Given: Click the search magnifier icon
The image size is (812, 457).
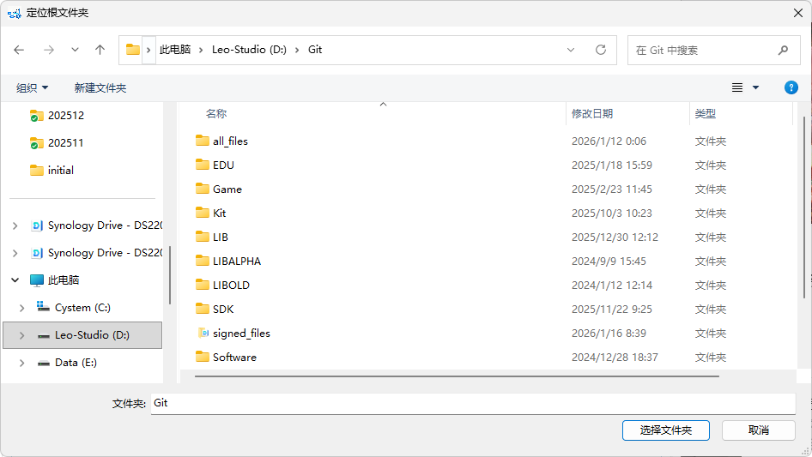Looking at the screenshot, I should [x=783, y=50].
